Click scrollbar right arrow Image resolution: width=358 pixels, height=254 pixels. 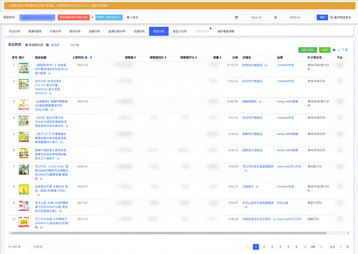[348, 233]
